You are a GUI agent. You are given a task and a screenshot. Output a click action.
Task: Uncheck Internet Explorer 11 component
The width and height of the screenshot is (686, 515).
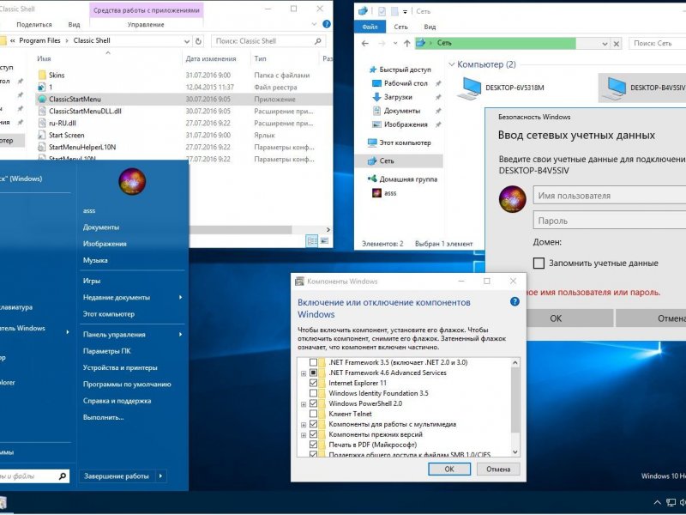tap(313, 383)
